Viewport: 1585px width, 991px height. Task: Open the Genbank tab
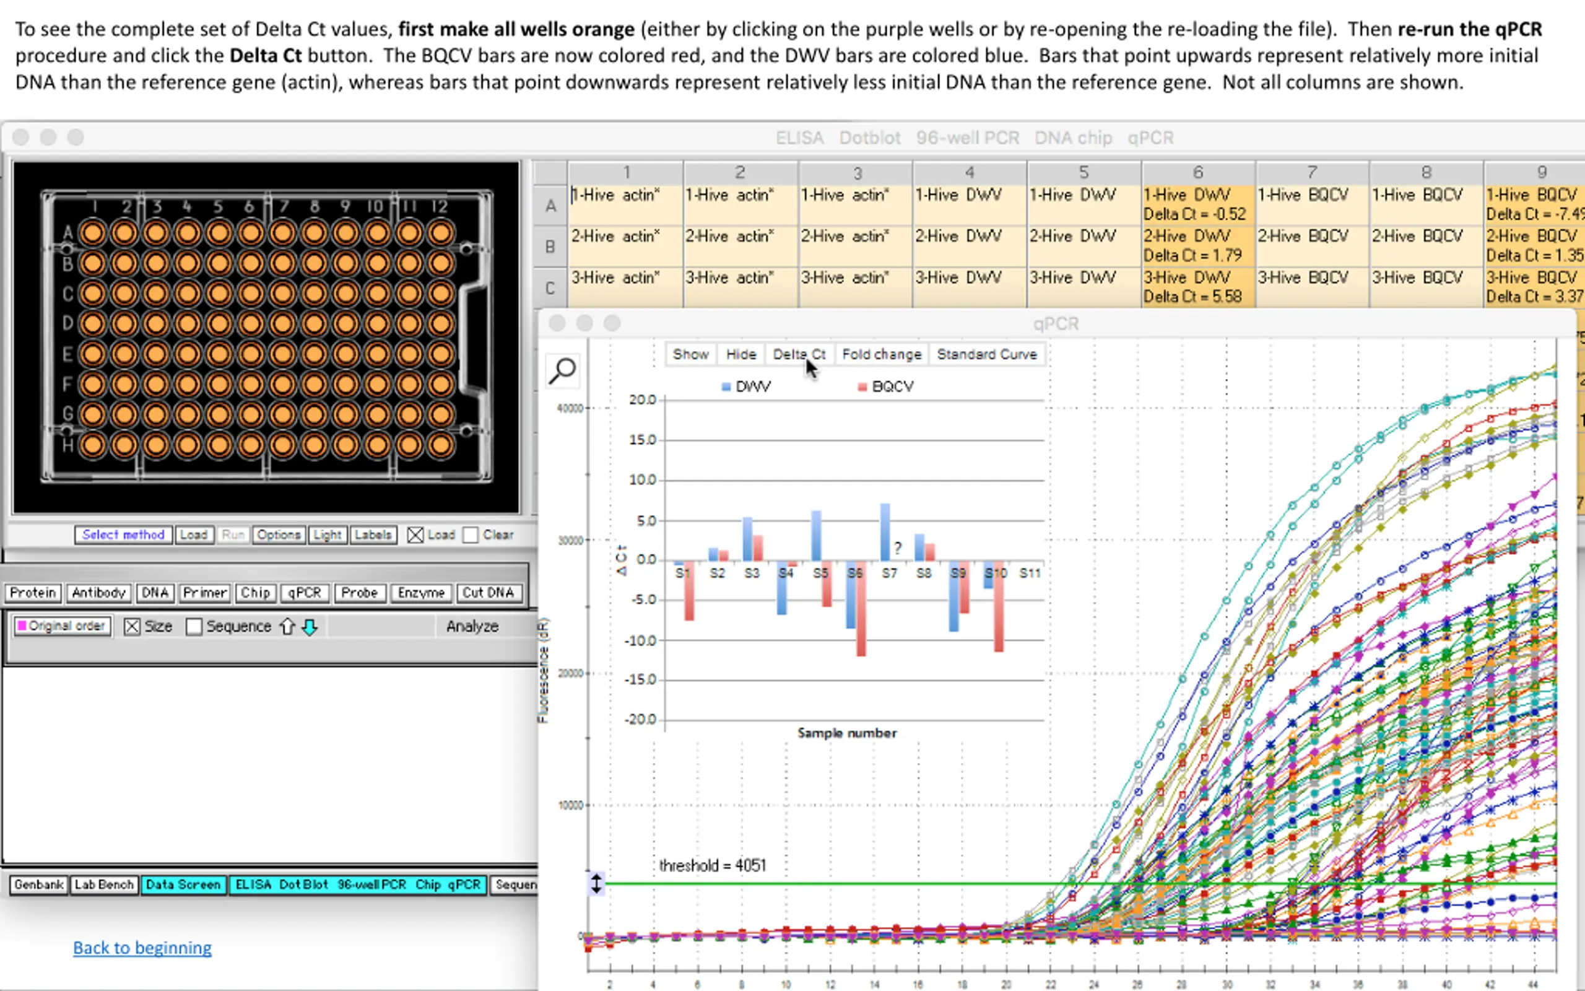pos(38,885)
